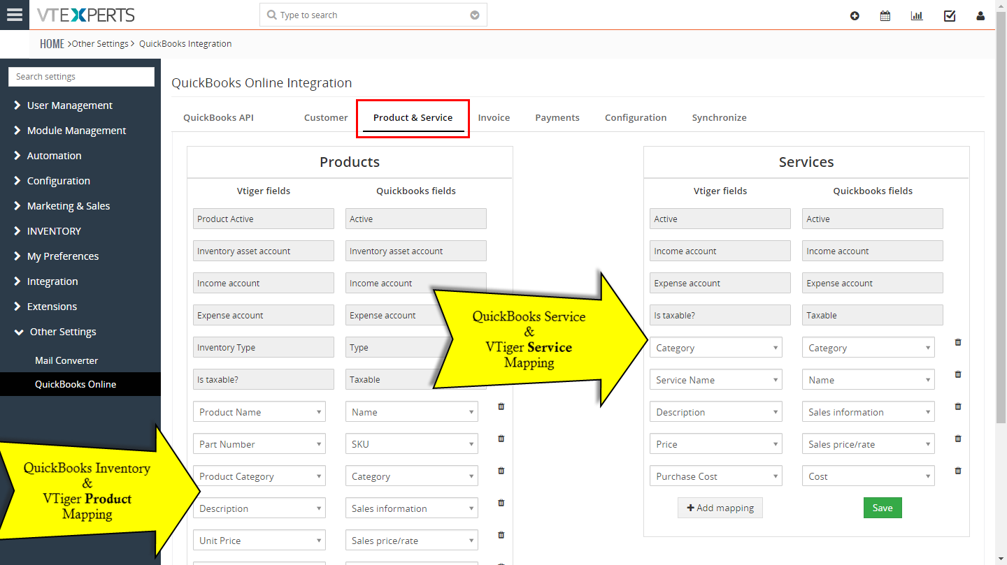Switch to Invoice tab
1007x565 pixels.
click(494, 117)
